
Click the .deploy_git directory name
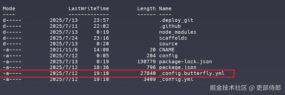pos(176,20)
